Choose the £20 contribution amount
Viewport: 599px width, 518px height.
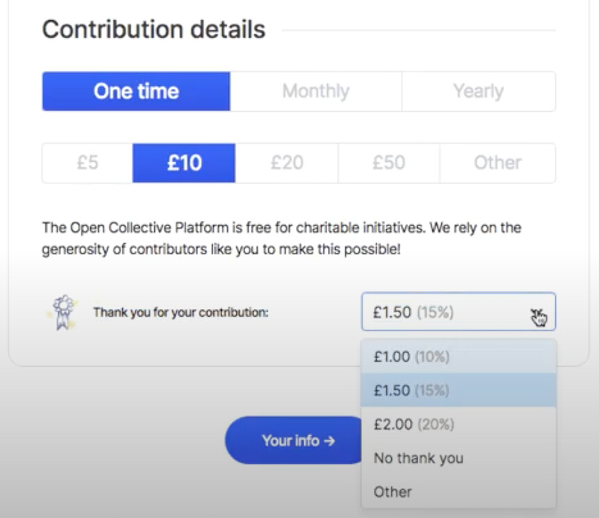pyautogui.click(x=287, y=163)
